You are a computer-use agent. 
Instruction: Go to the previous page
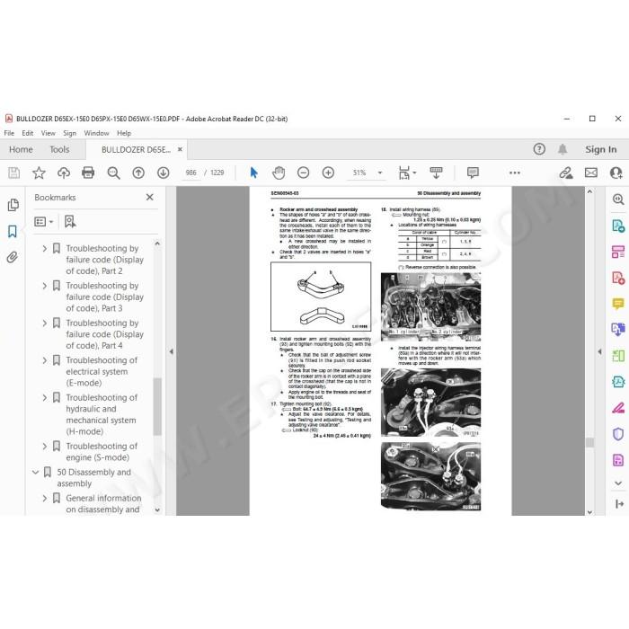click(x=138, y=173)
